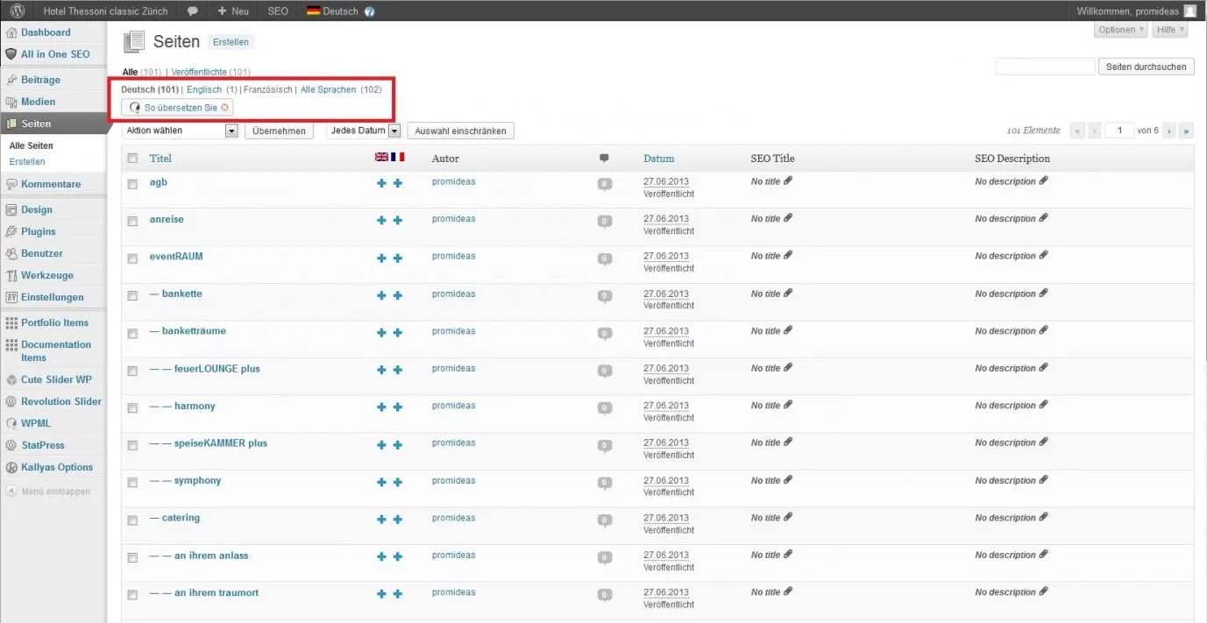Click the Erstellen button beside Seiten
Viewport: 1207px width, 623px height.
[x=231, y=42]
